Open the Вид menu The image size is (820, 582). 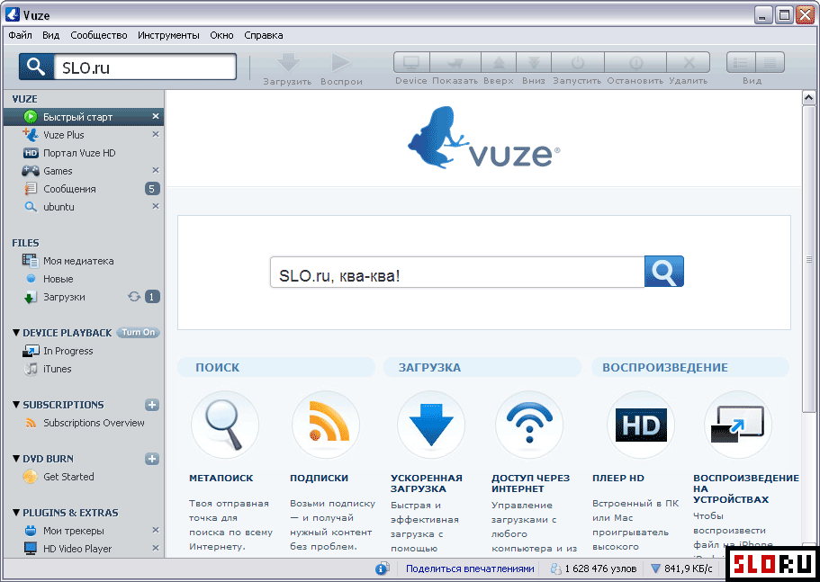click(50, 35)
